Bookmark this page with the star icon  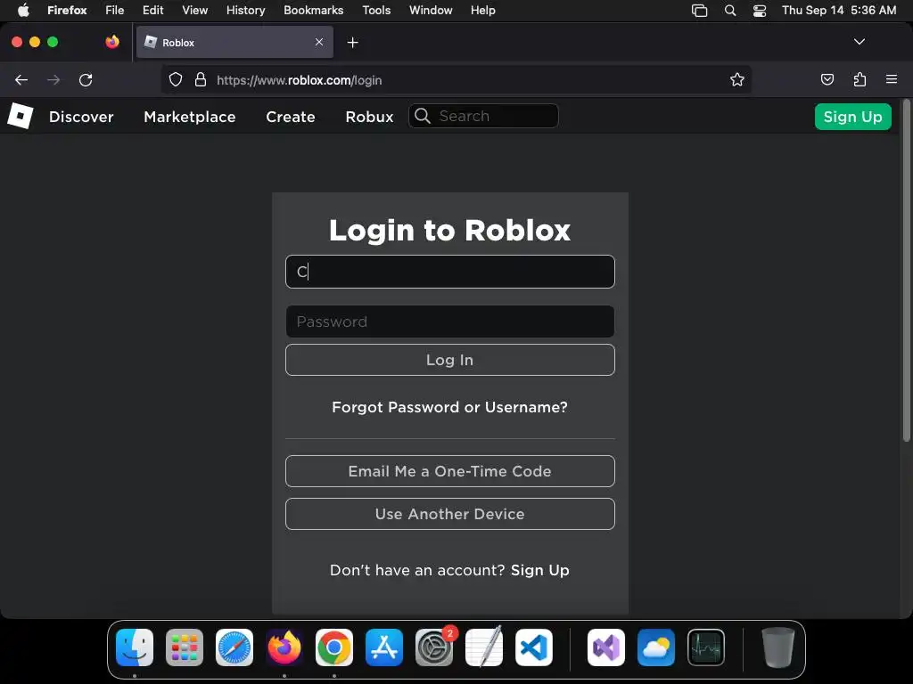point(737,79)
